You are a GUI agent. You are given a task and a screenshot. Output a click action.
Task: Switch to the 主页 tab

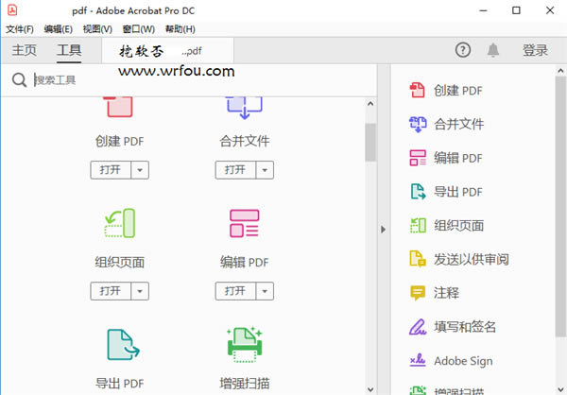25,50
